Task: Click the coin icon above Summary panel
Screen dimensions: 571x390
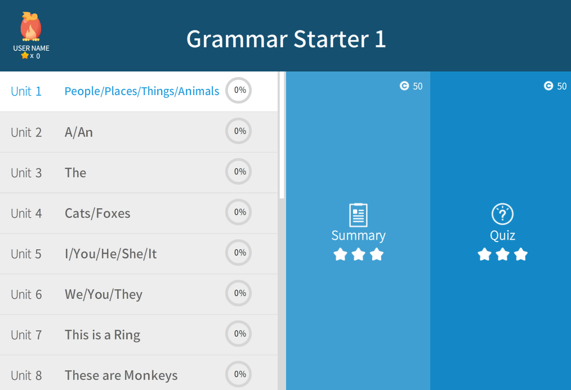Action: coord(404,86)
